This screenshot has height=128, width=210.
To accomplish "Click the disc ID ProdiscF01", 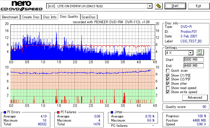I will (x=189, y=32).
